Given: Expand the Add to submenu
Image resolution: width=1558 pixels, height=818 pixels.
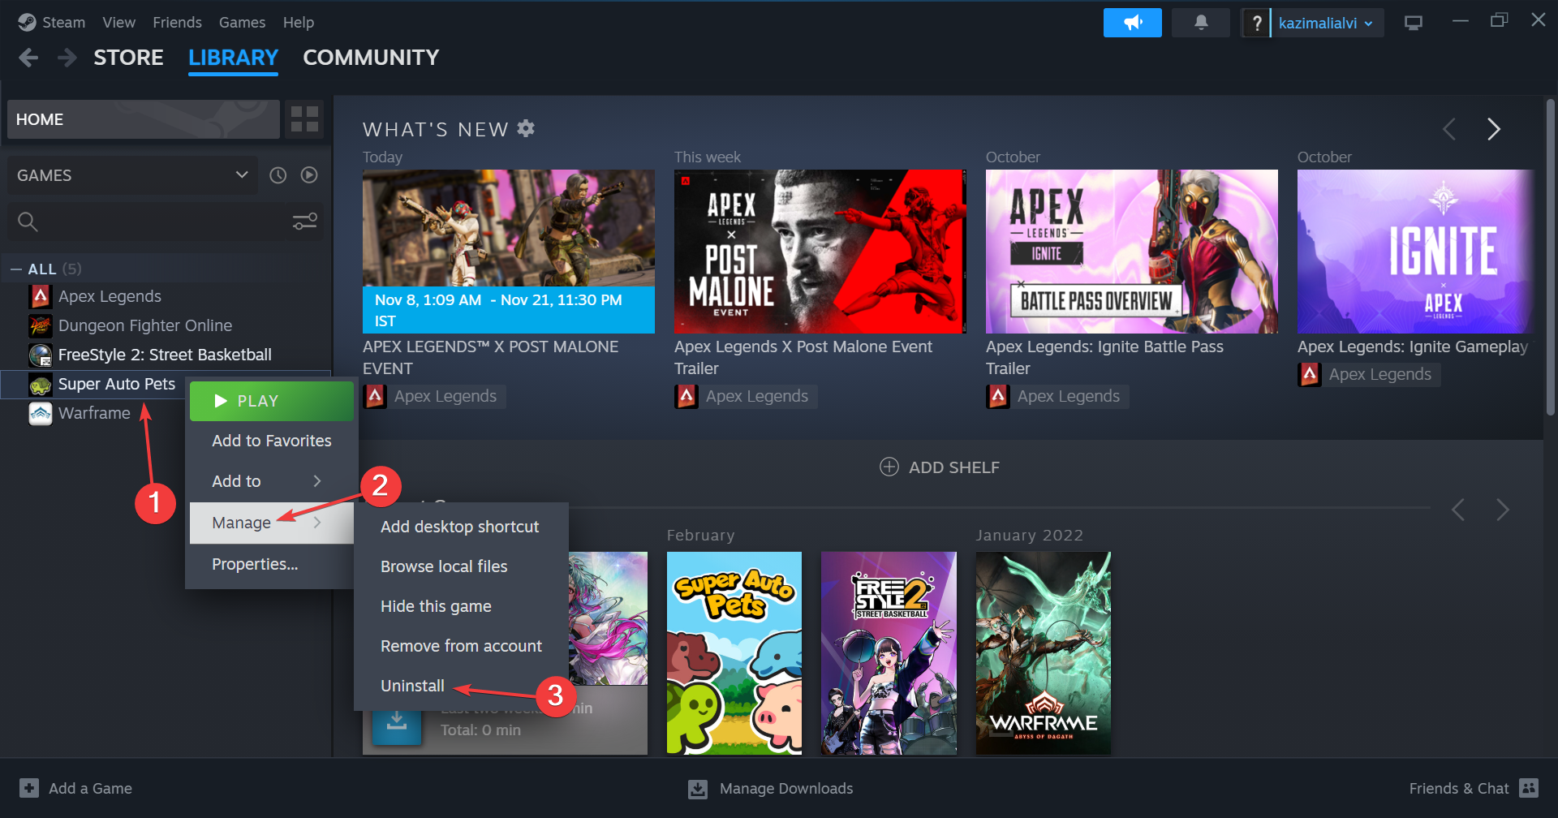Looking at the screenshot, I should [x=272, y=481].
